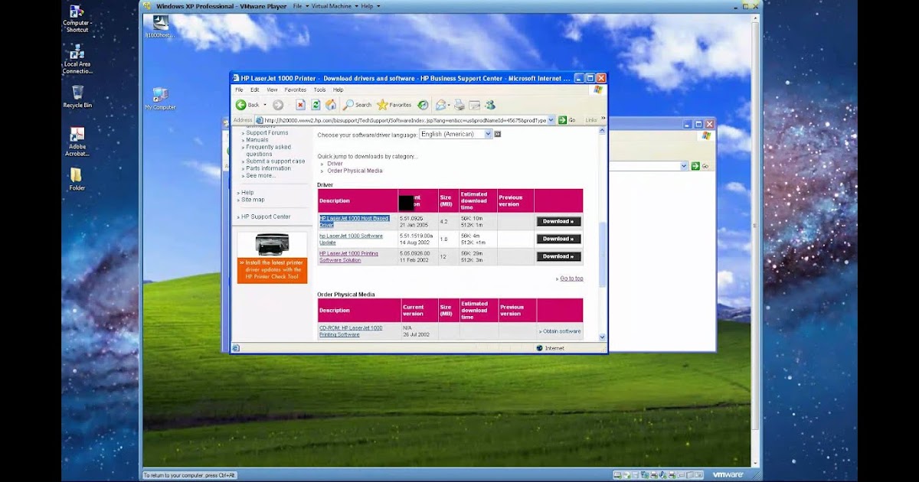Screen dimensions: 919x482
Task: Click the Go arrow in the background window
Action: click(x=695, y=166)
